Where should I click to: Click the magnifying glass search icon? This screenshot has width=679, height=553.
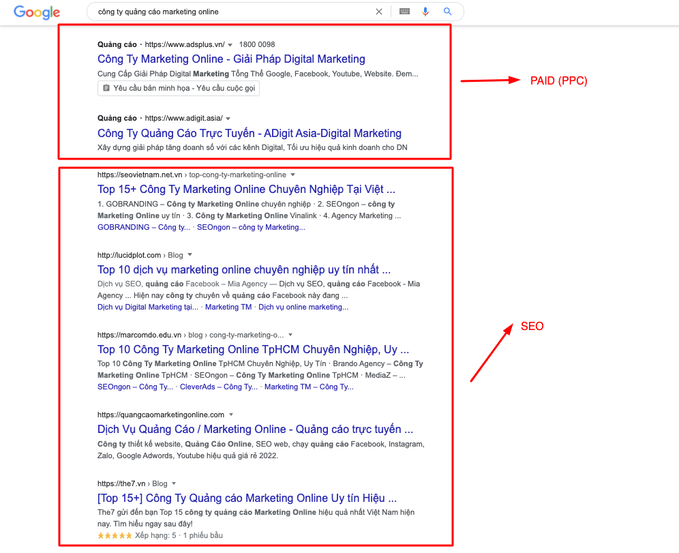tap(447, 12)
